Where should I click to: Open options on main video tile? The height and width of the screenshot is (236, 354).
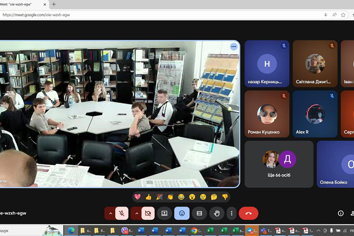tap(234, 46)
